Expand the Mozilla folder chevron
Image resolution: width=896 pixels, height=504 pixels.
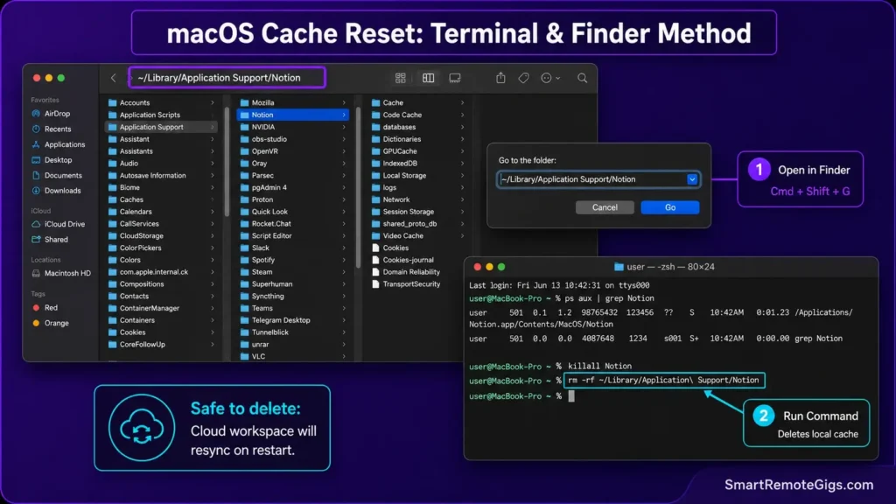click(x=344, y=103)
